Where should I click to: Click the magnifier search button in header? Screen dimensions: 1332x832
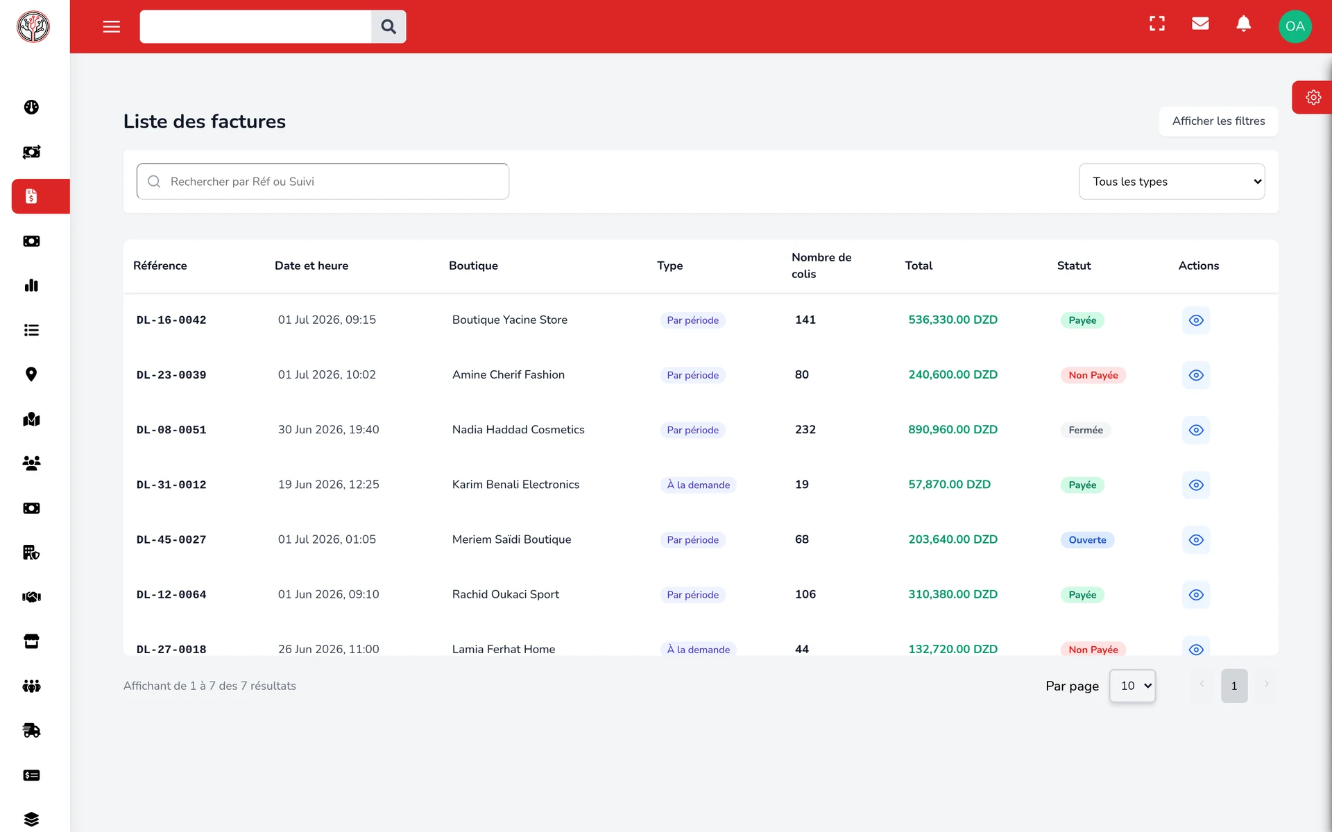click(x=388, y=26)
